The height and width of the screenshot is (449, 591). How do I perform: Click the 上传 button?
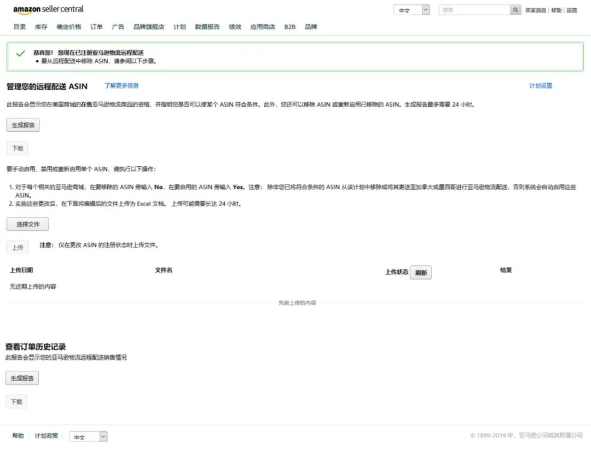[x=17, y=247]
